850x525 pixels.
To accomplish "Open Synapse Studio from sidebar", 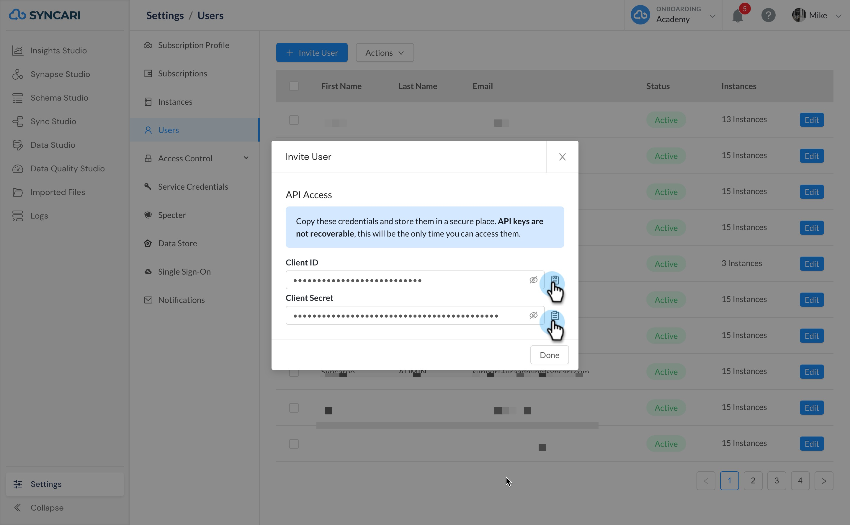I will point(60,74).
